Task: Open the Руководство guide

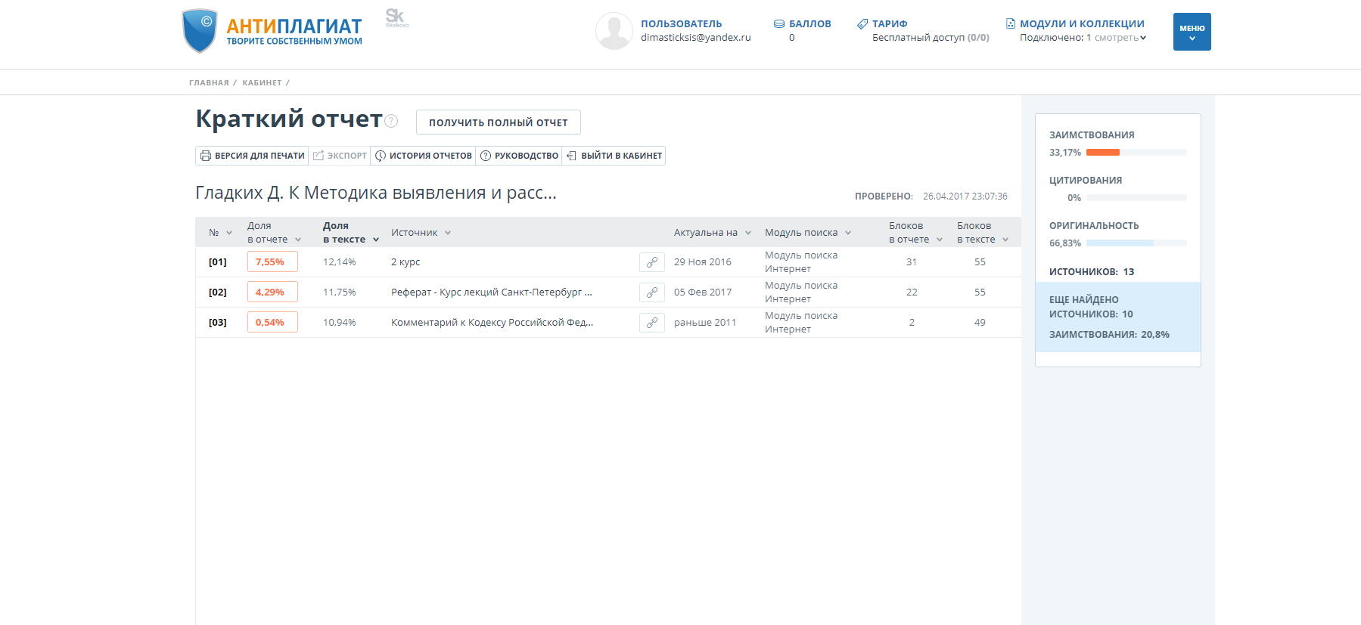Action: (519, 156)
